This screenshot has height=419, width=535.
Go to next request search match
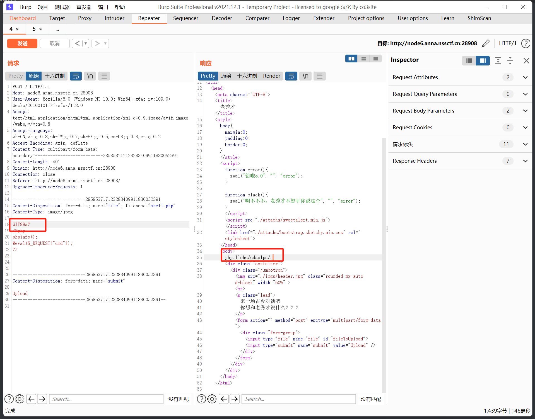point(42,399)
